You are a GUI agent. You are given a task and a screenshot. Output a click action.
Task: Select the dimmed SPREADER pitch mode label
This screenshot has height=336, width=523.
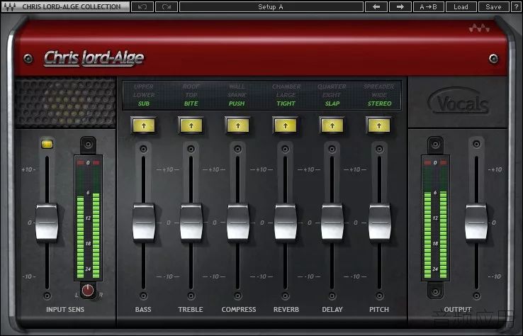(379, 86)
